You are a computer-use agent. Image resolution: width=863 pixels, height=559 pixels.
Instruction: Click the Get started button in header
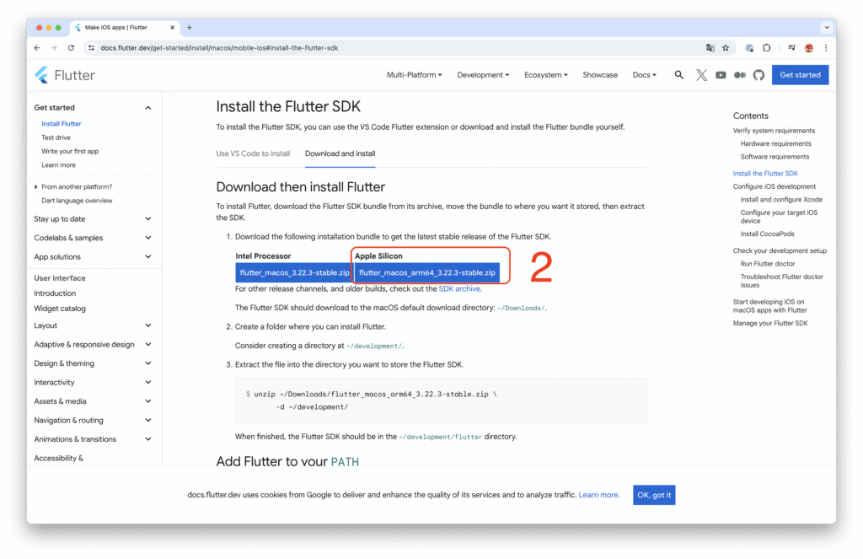(800, 75)
